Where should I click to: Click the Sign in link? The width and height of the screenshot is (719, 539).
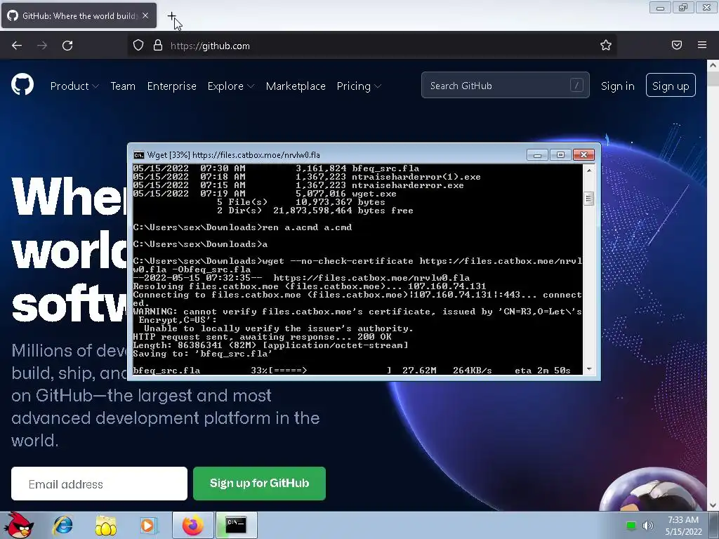pyautogui.click(x=618, y=86)
